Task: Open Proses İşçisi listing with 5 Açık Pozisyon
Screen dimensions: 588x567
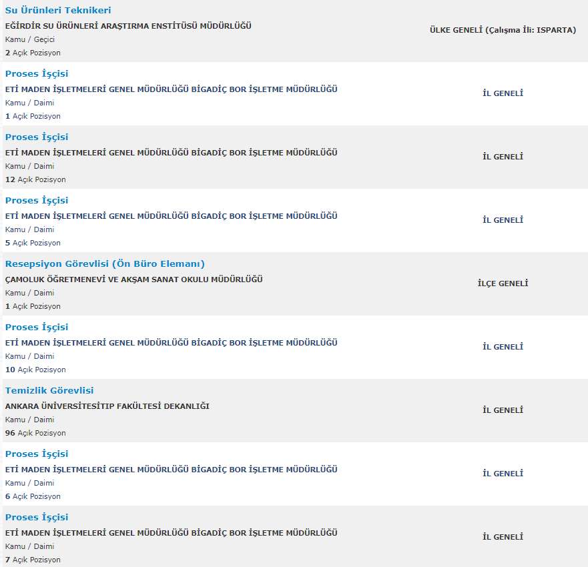Action: tap(37, 200)
